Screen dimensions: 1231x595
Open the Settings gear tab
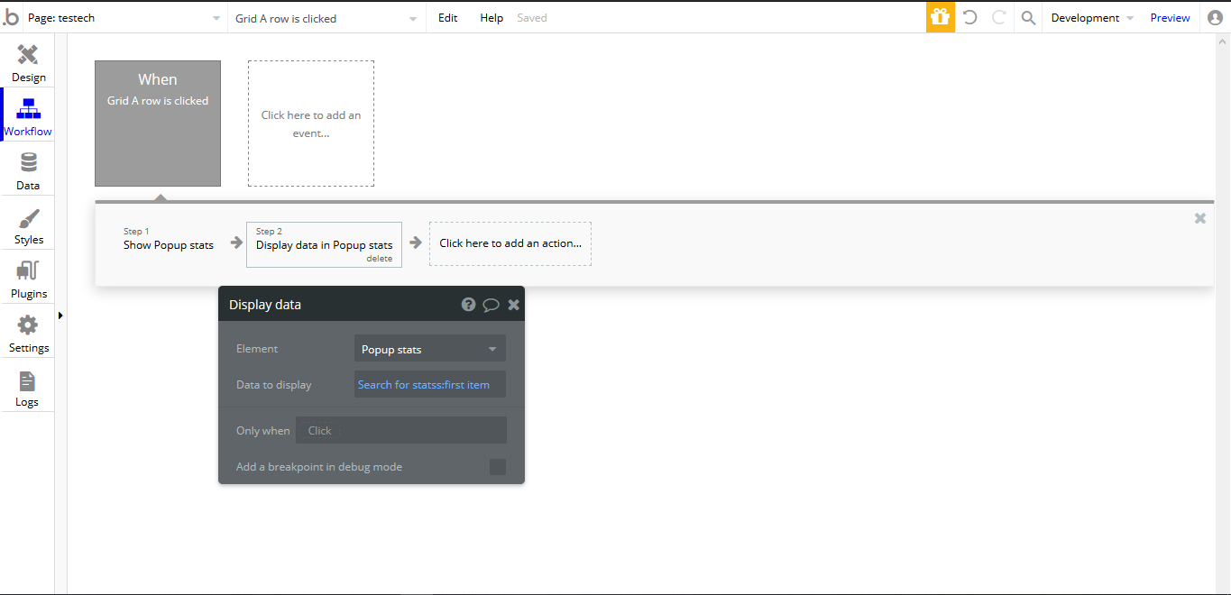click(x=28, y=334)
